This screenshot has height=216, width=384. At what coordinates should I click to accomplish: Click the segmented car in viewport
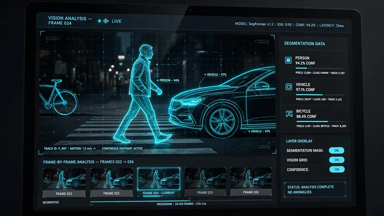pos(222,103)
